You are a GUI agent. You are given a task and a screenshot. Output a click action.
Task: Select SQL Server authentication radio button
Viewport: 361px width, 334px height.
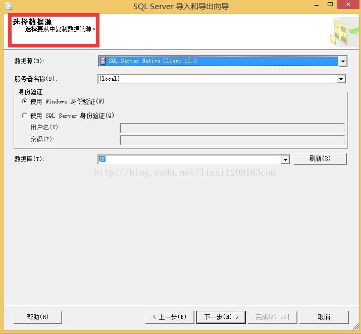[24, 115]
